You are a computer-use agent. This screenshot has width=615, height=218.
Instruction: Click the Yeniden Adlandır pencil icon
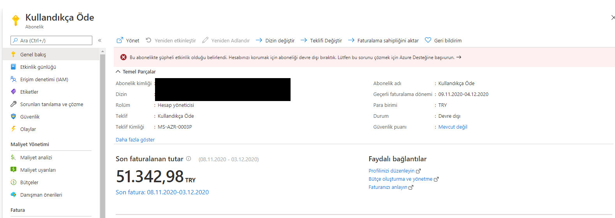tap(205, 40)
